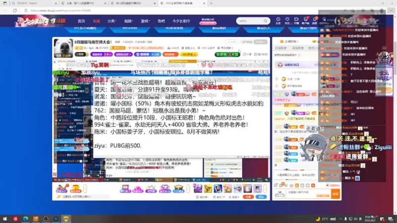Click the golden trophy 鱼丸 icon
The width and height of the screenshot is (397, 223).
pyautogui.click(x=75, y=189)
